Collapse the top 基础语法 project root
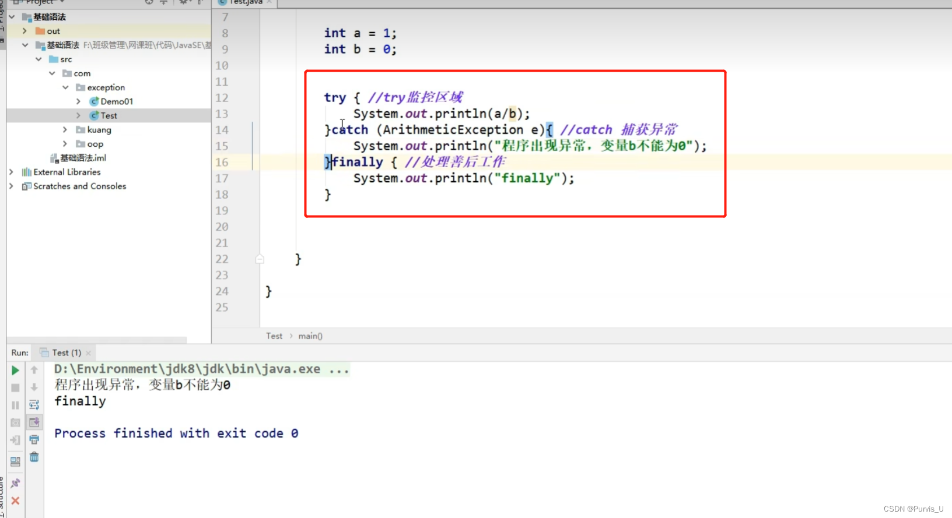Image resolution: width=952 pixels, height=518 pixels. click(x=12, y=17)
